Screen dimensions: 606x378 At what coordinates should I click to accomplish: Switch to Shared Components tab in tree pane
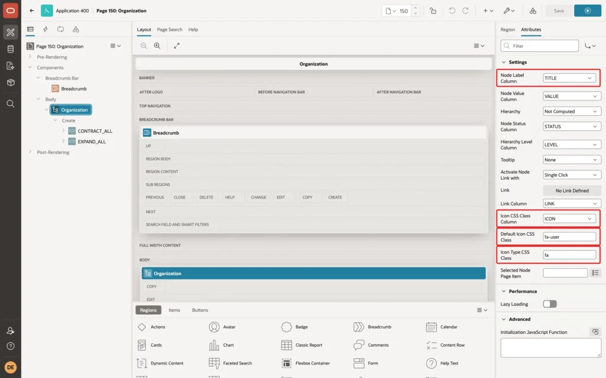pyautogui.click(x=76, y=30)
